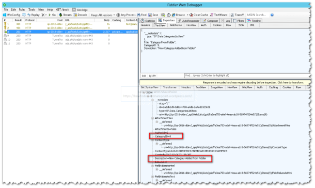Collapse the ContentType JSON node

[x=153, y=140]
